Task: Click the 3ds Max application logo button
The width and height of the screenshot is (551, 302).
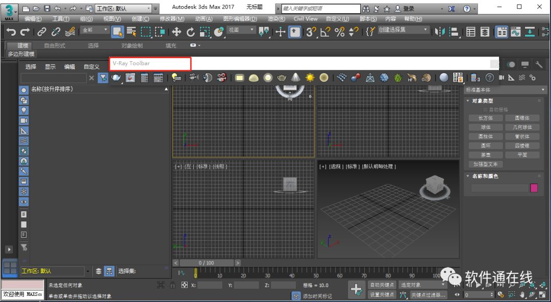Action: click(x=10, y=12)
